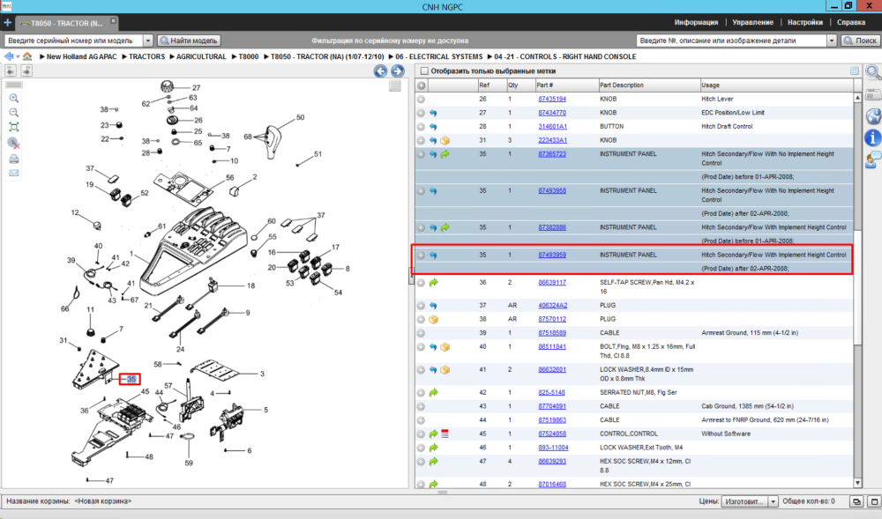882x519 pixels.
Task: Open the serial number or model dropdown
Action: pyautogui.click(x=148, y=41)
